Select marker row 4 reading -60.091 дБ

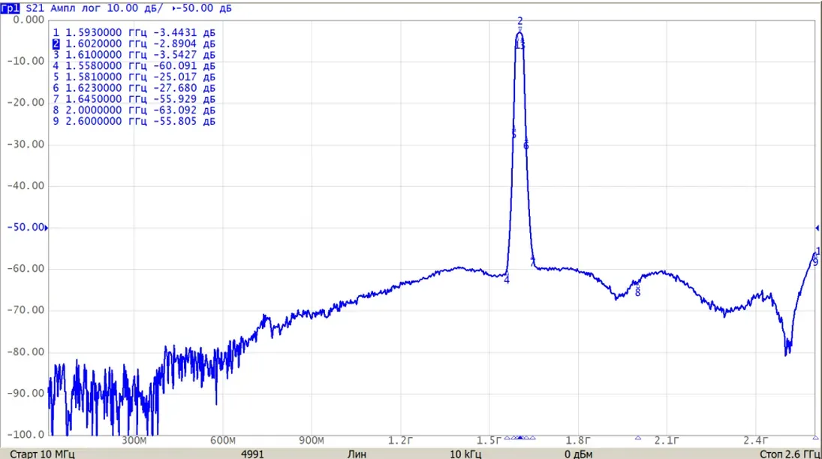[x=134, y=65]
